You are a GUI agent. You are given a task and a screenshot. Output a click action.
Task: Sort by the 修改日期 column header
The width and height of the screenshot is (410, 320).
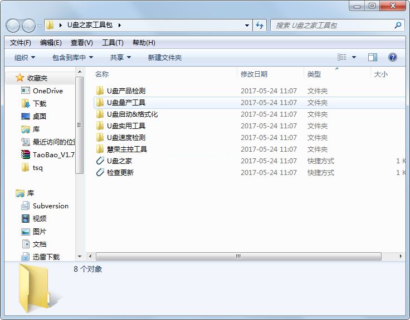pyautogui.click(x=254, y=74)
